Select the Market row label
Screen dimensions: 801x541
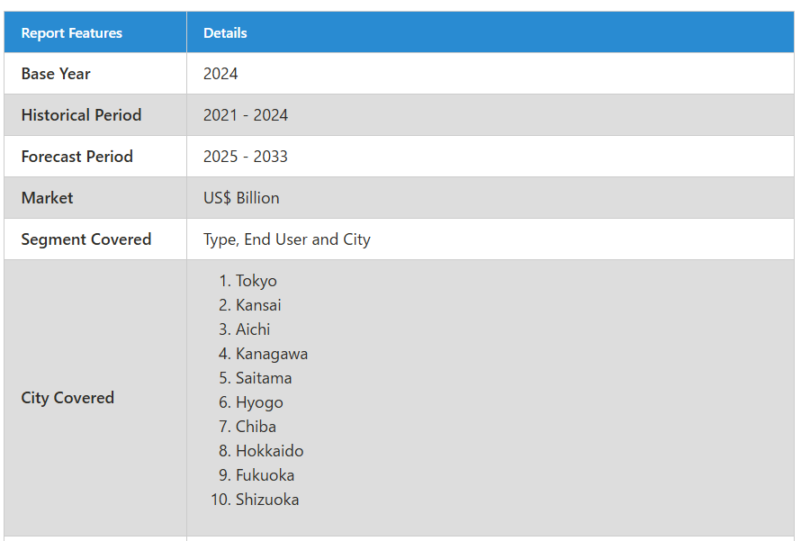coord(47,198)
